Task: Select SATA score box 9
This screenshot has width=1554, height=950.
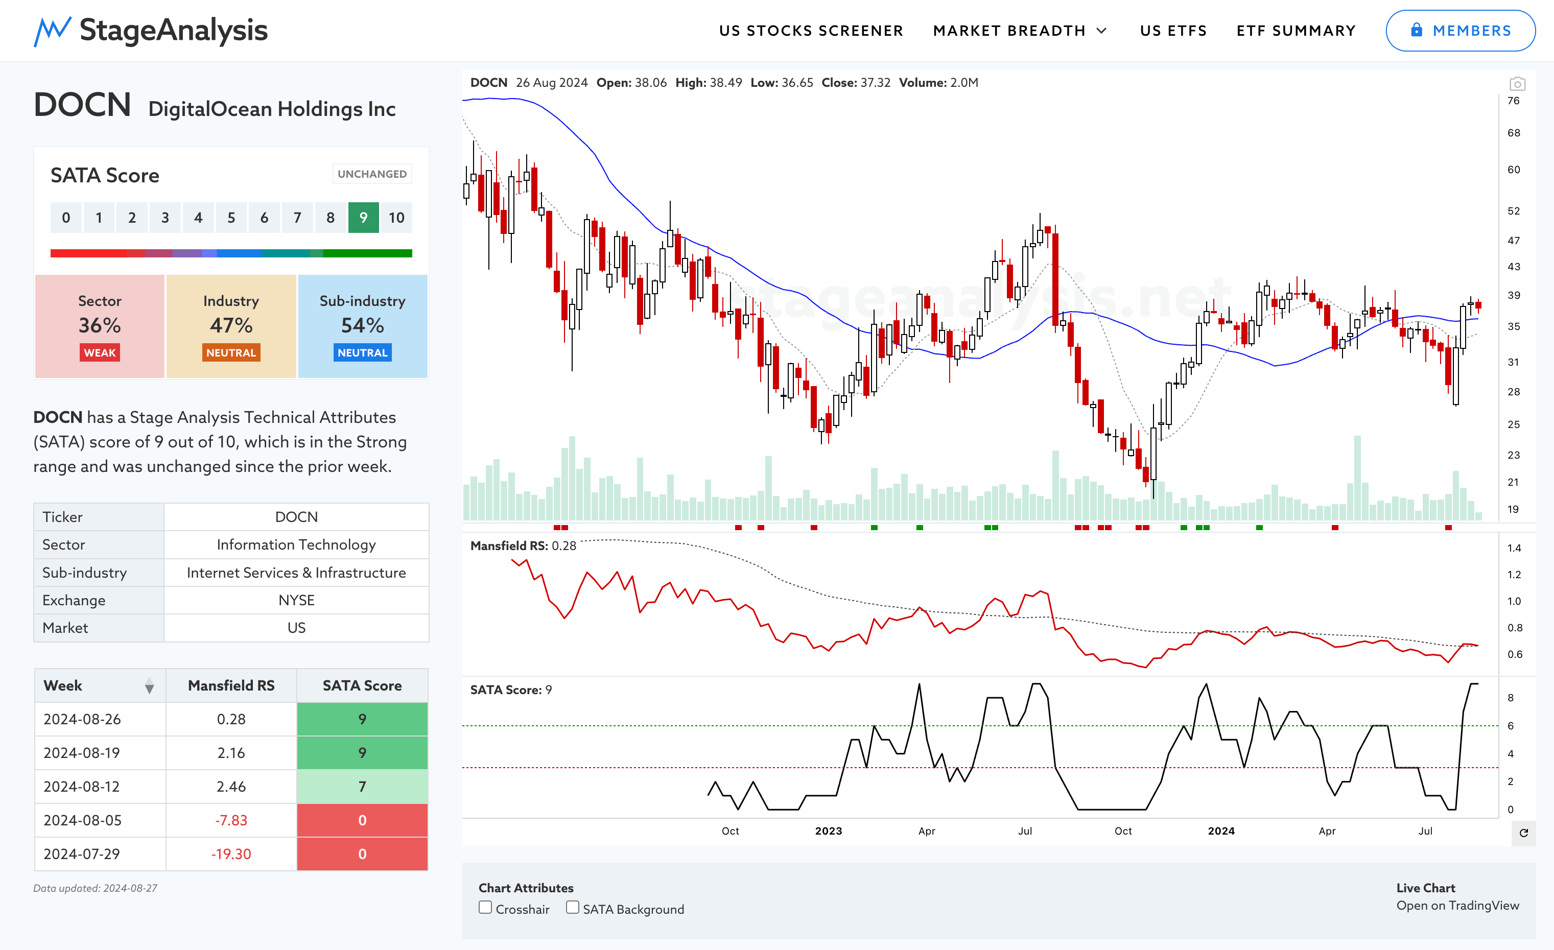Action: click(363, 218)
